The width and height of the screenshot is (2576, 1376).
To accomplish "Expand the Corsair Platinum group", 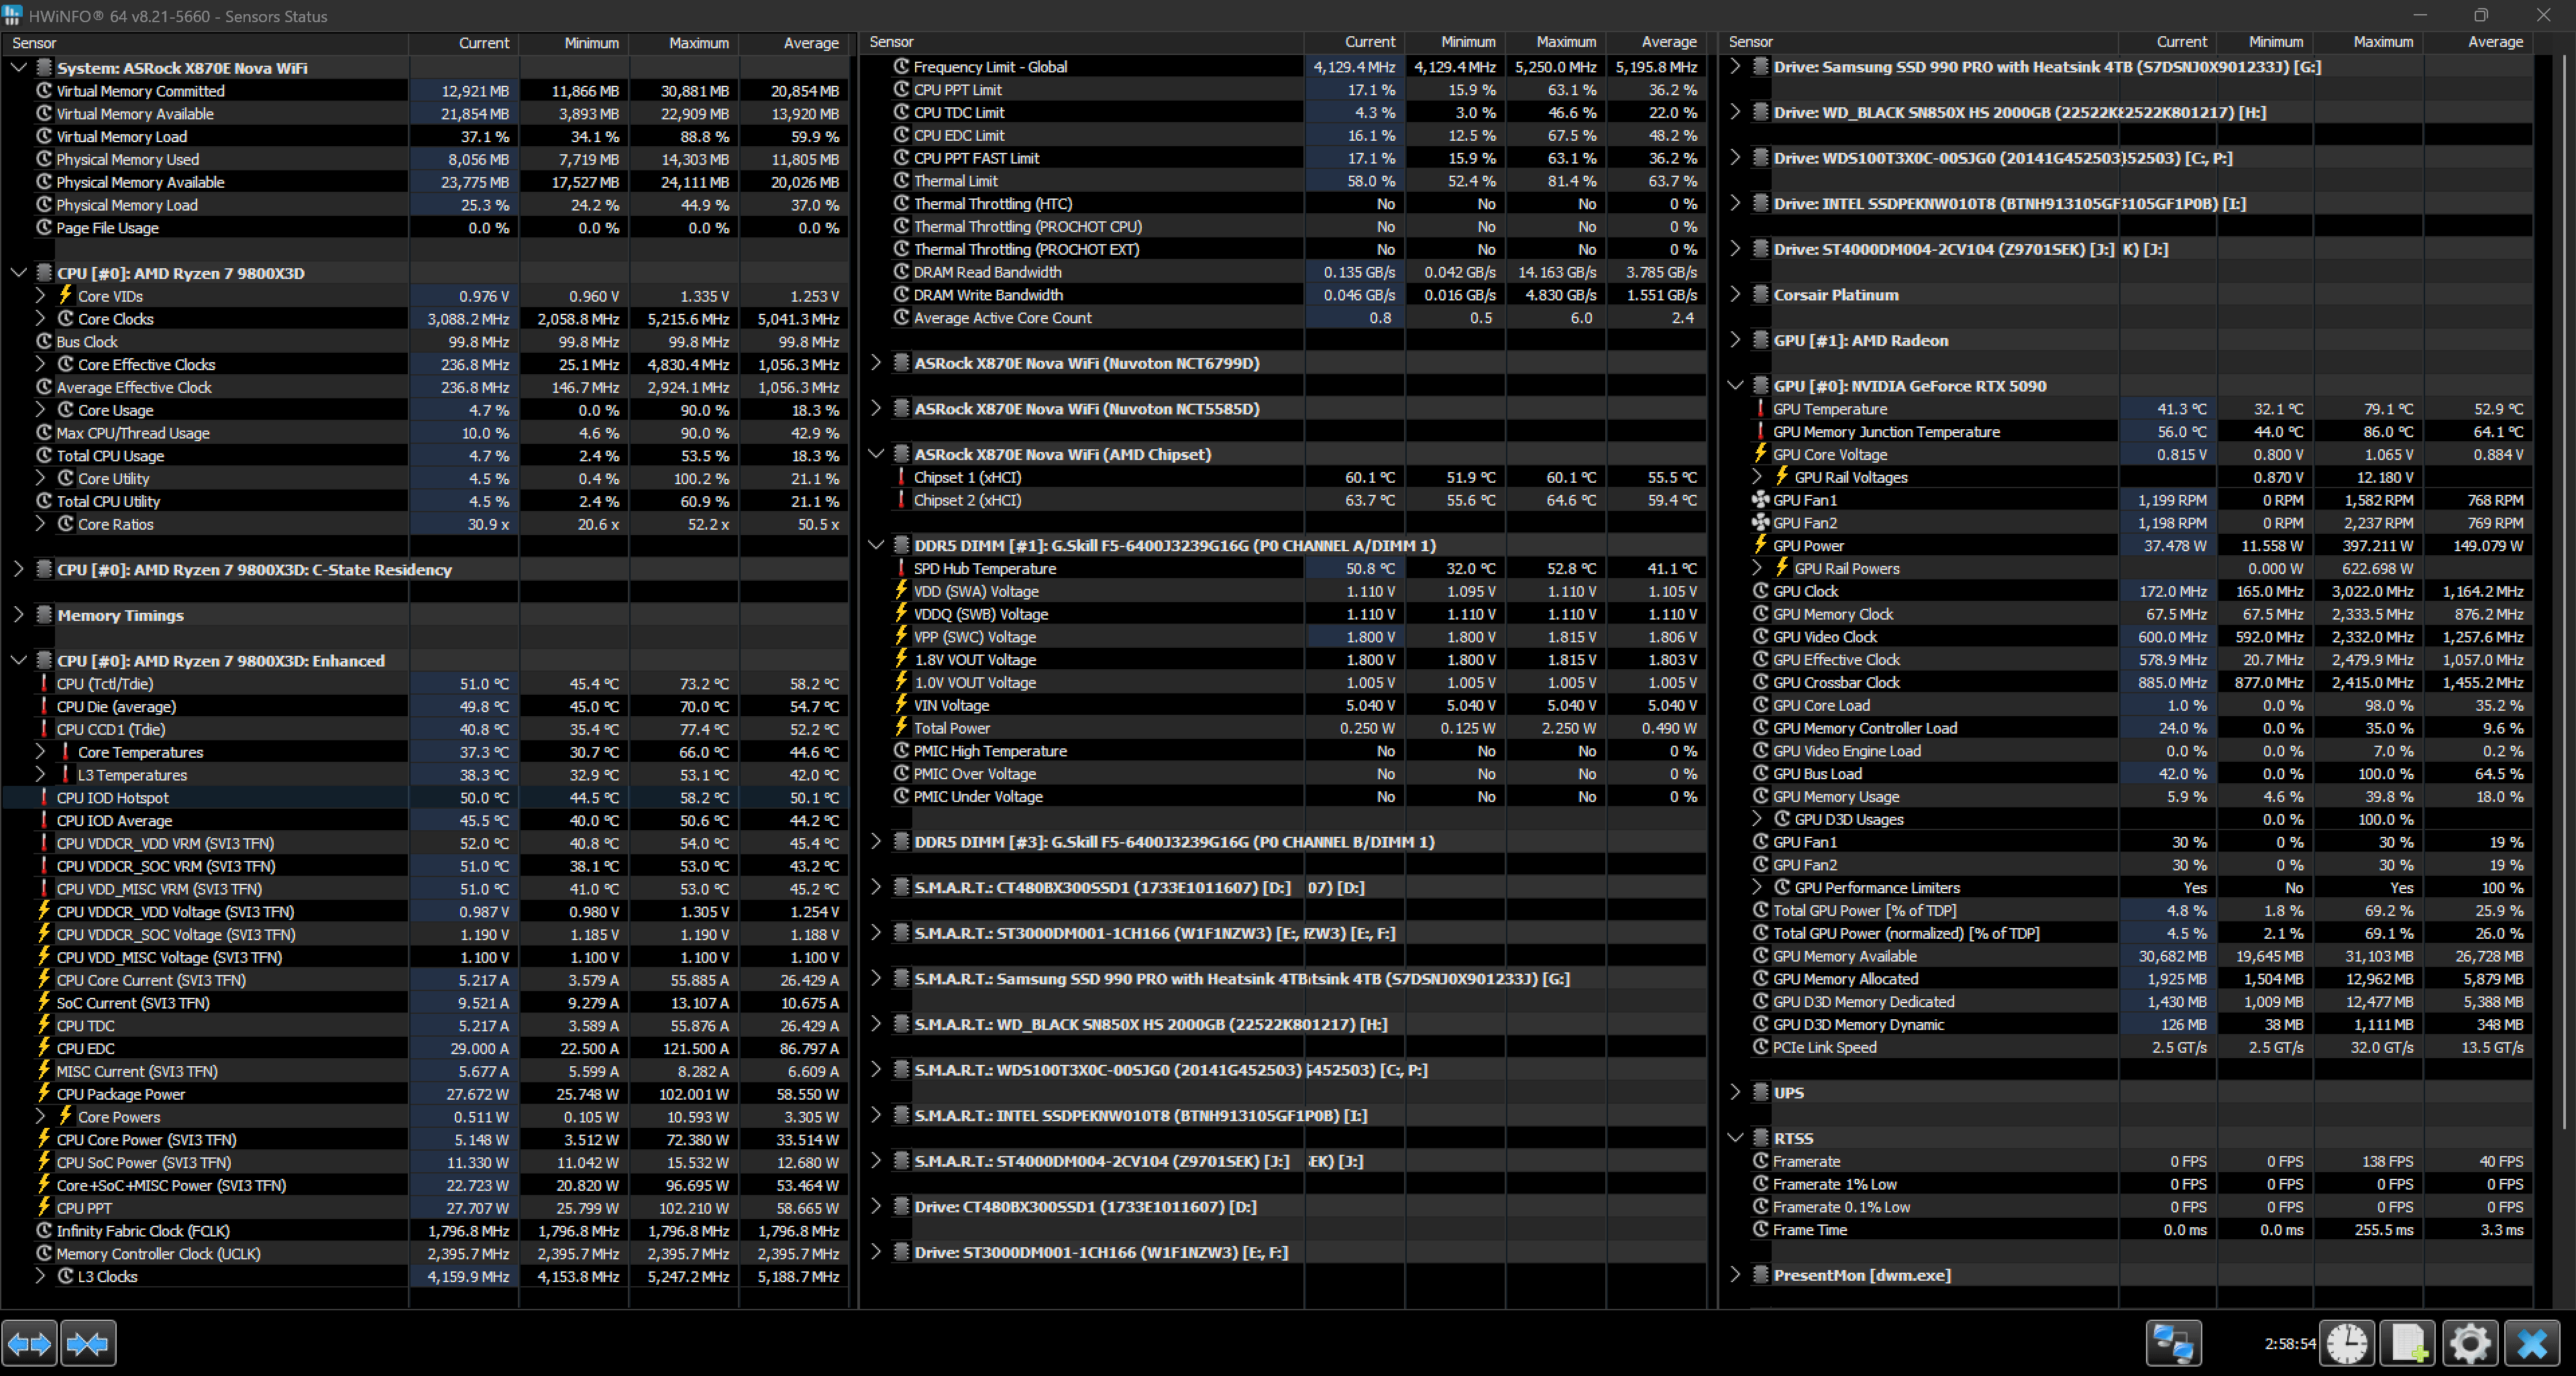I will 1735,295.
